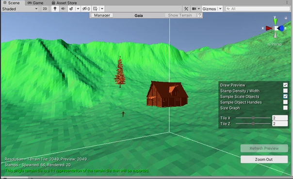Click the Show Terrain button
This screenshot has width=293, height=179.
[180, 15]
